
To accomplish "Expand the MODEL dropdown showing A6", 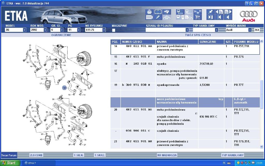I will (25, 30).
